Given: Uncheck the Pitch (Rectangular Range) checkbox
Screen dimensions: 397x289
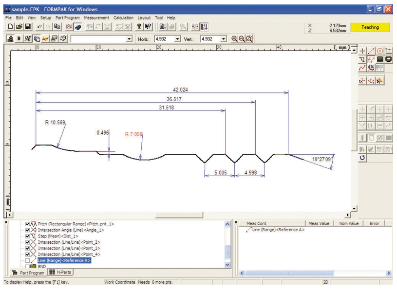Looking at the screenshot, I should pyautogui.click(x=28, y=224).
